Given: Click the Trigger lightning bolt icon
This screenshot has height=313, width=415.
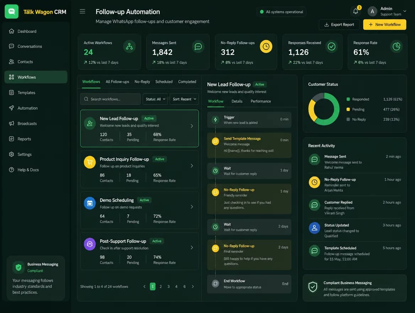Looking at the screenshot, I should coord(215,120).
